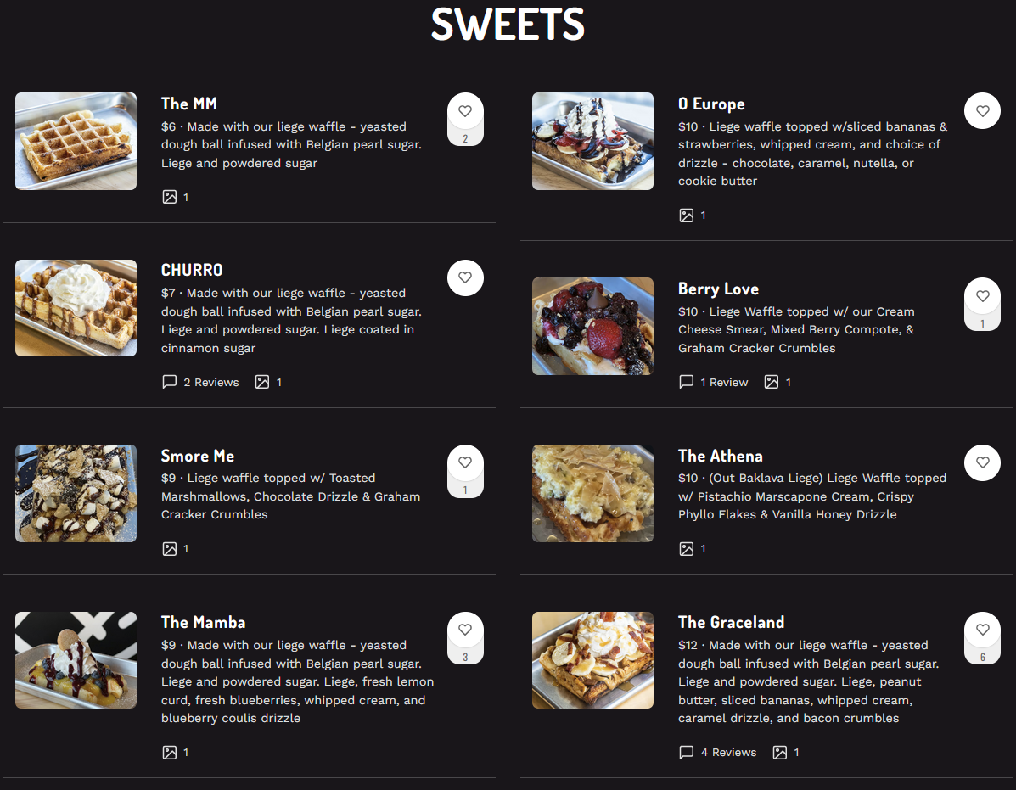
Task: Heart The Mamba menu item
Action: click(465, 630)
